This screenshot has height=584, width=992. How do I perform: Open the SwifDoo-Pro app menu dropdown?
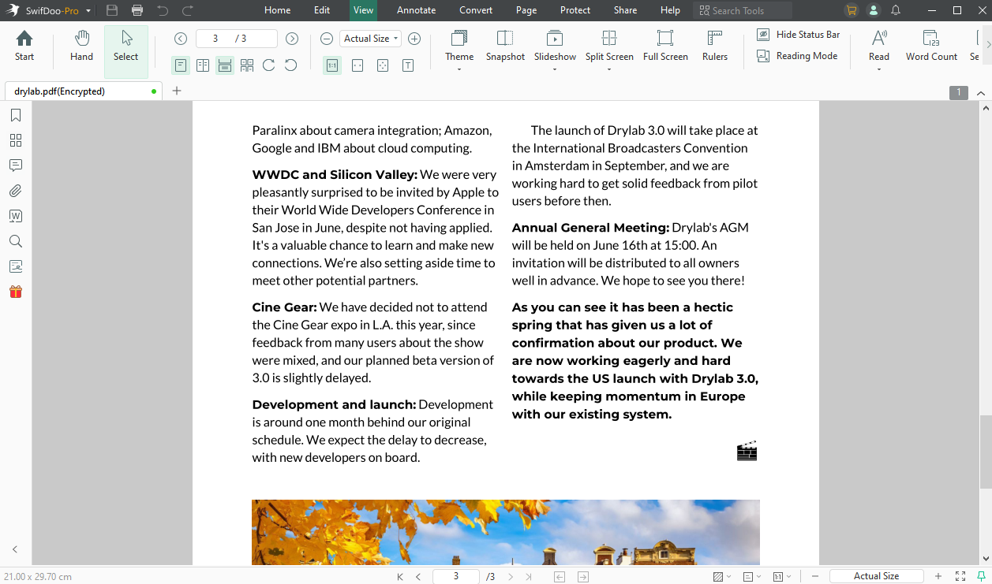click(88, 11)
